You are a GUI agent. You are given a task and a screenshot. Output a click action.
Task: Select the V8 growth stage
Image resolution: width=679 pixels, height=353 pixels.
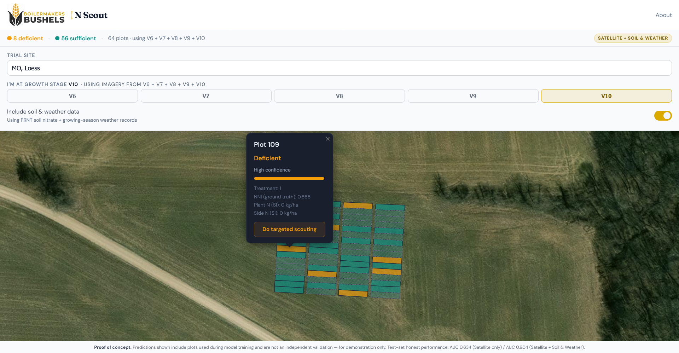coord(339,96)
